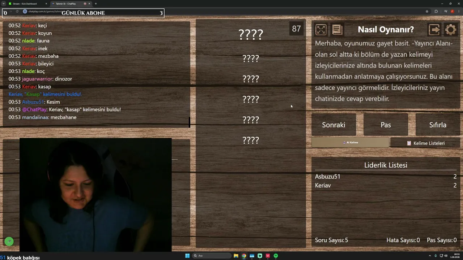The image size is (463, 260).
Task: Click the Pas button
Action: point(386,125)
